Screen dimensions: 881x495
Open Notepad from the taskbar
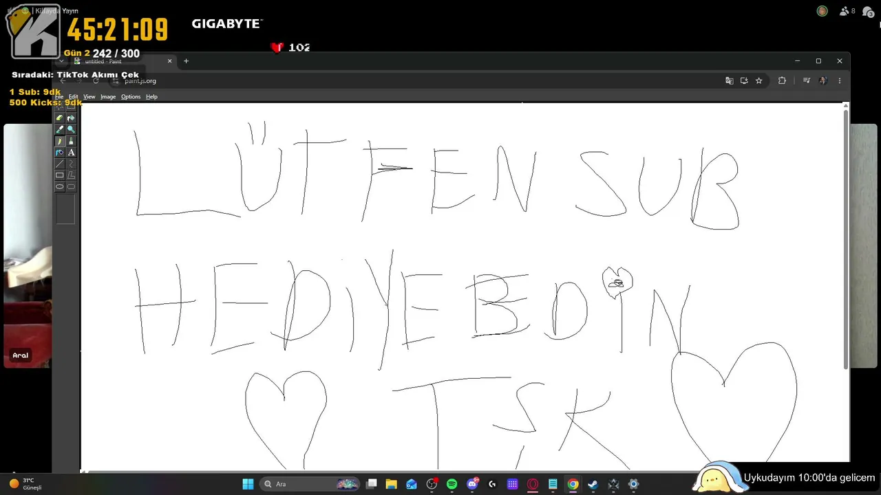click(x=553, y=484)
